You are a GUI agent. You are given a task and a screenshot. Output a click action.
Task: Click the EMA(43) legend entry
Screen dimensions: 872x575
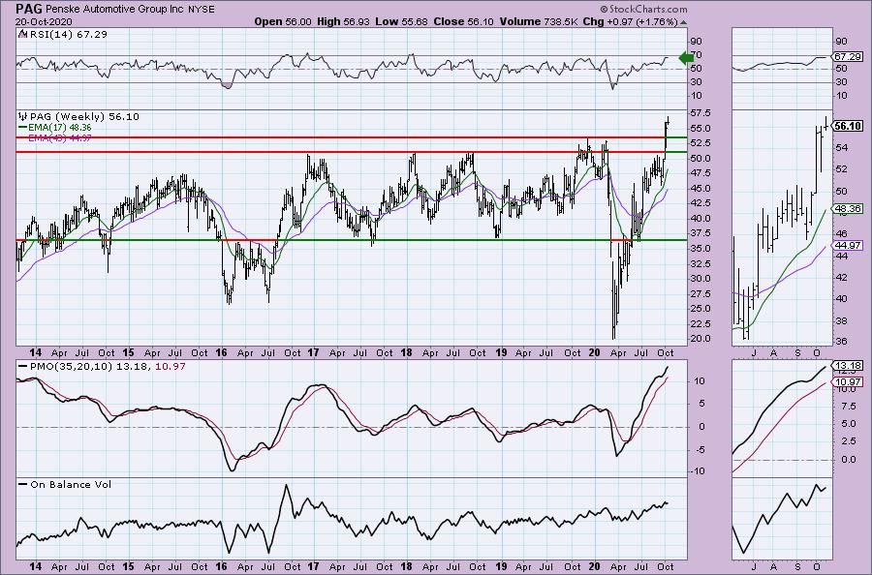(x=59, y=137)
